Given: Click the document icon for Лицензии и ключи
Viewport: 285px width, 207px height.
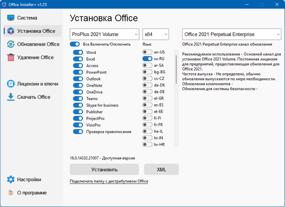Looking at the screenshot, I should tap(11, 84).
